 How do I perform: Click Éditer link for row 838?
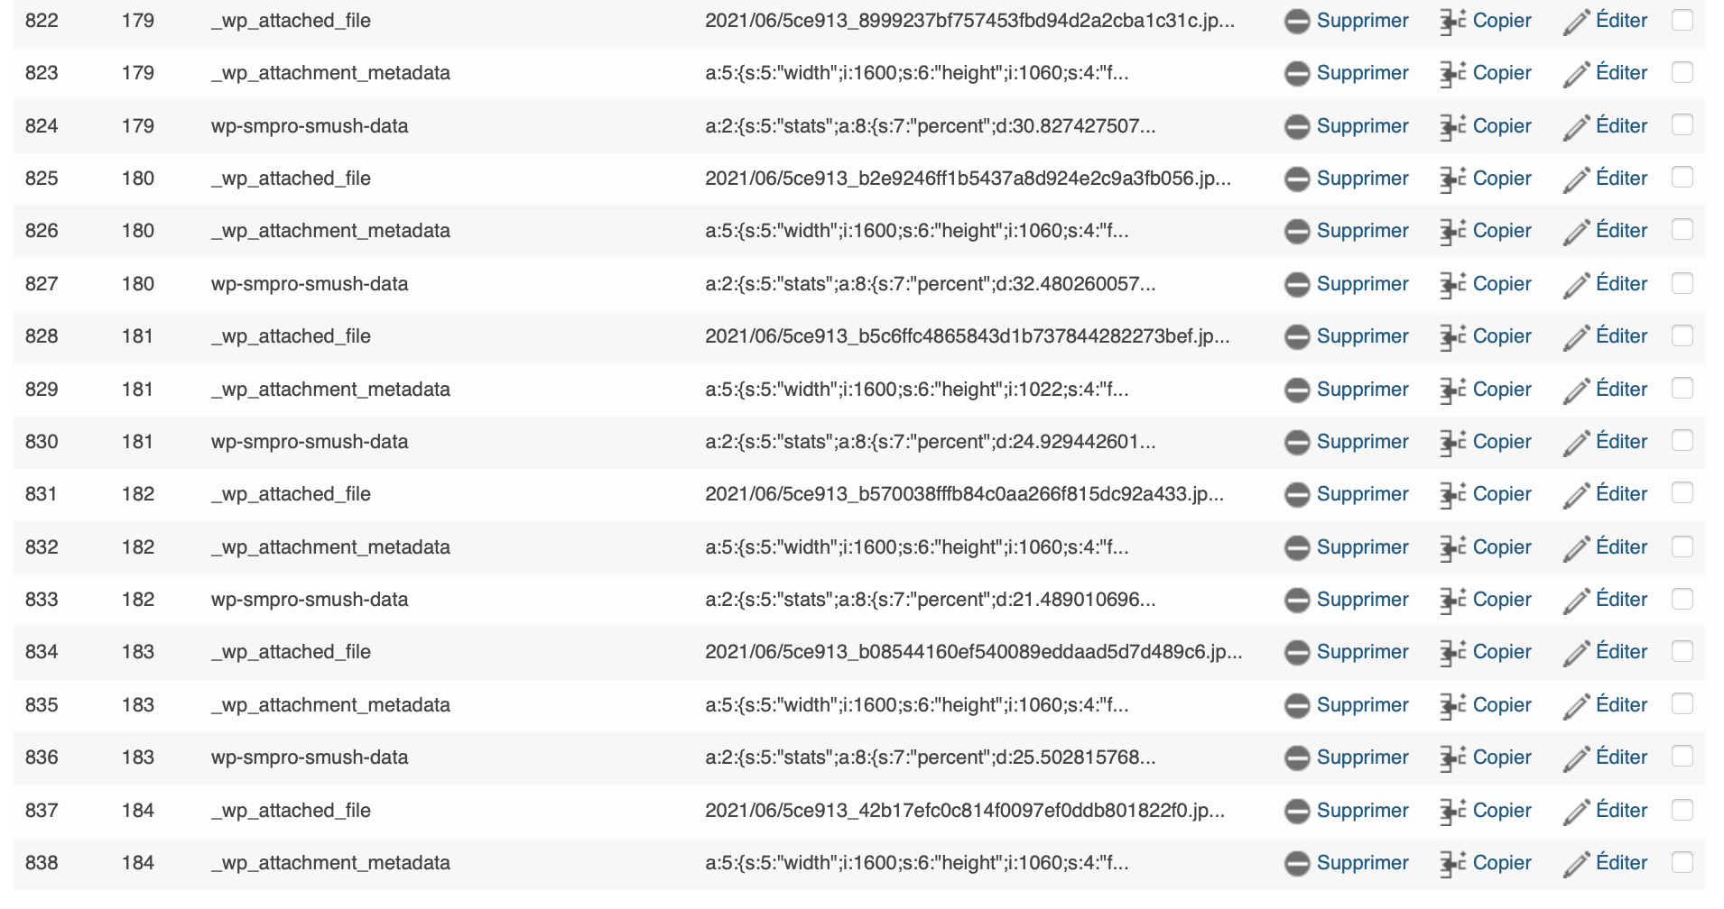1621,863
